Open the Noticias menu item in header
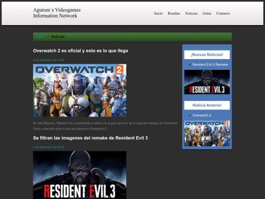Screen dimensions: 265x199 191,13
